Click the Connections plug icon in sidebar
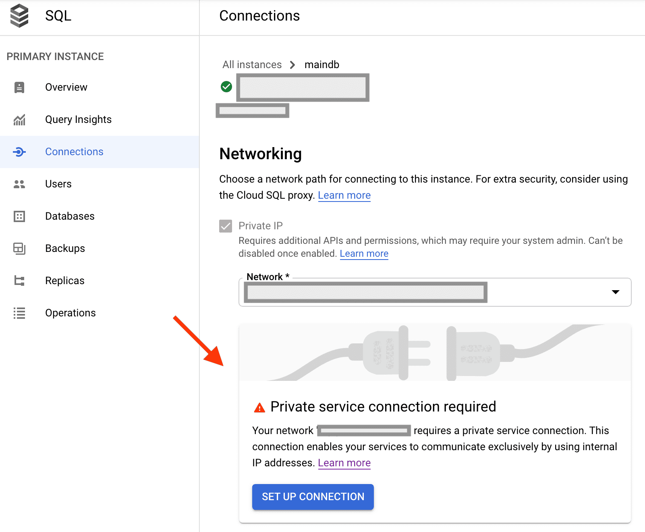The height and width of the screenshot is (532, 645). coord(19,152)
